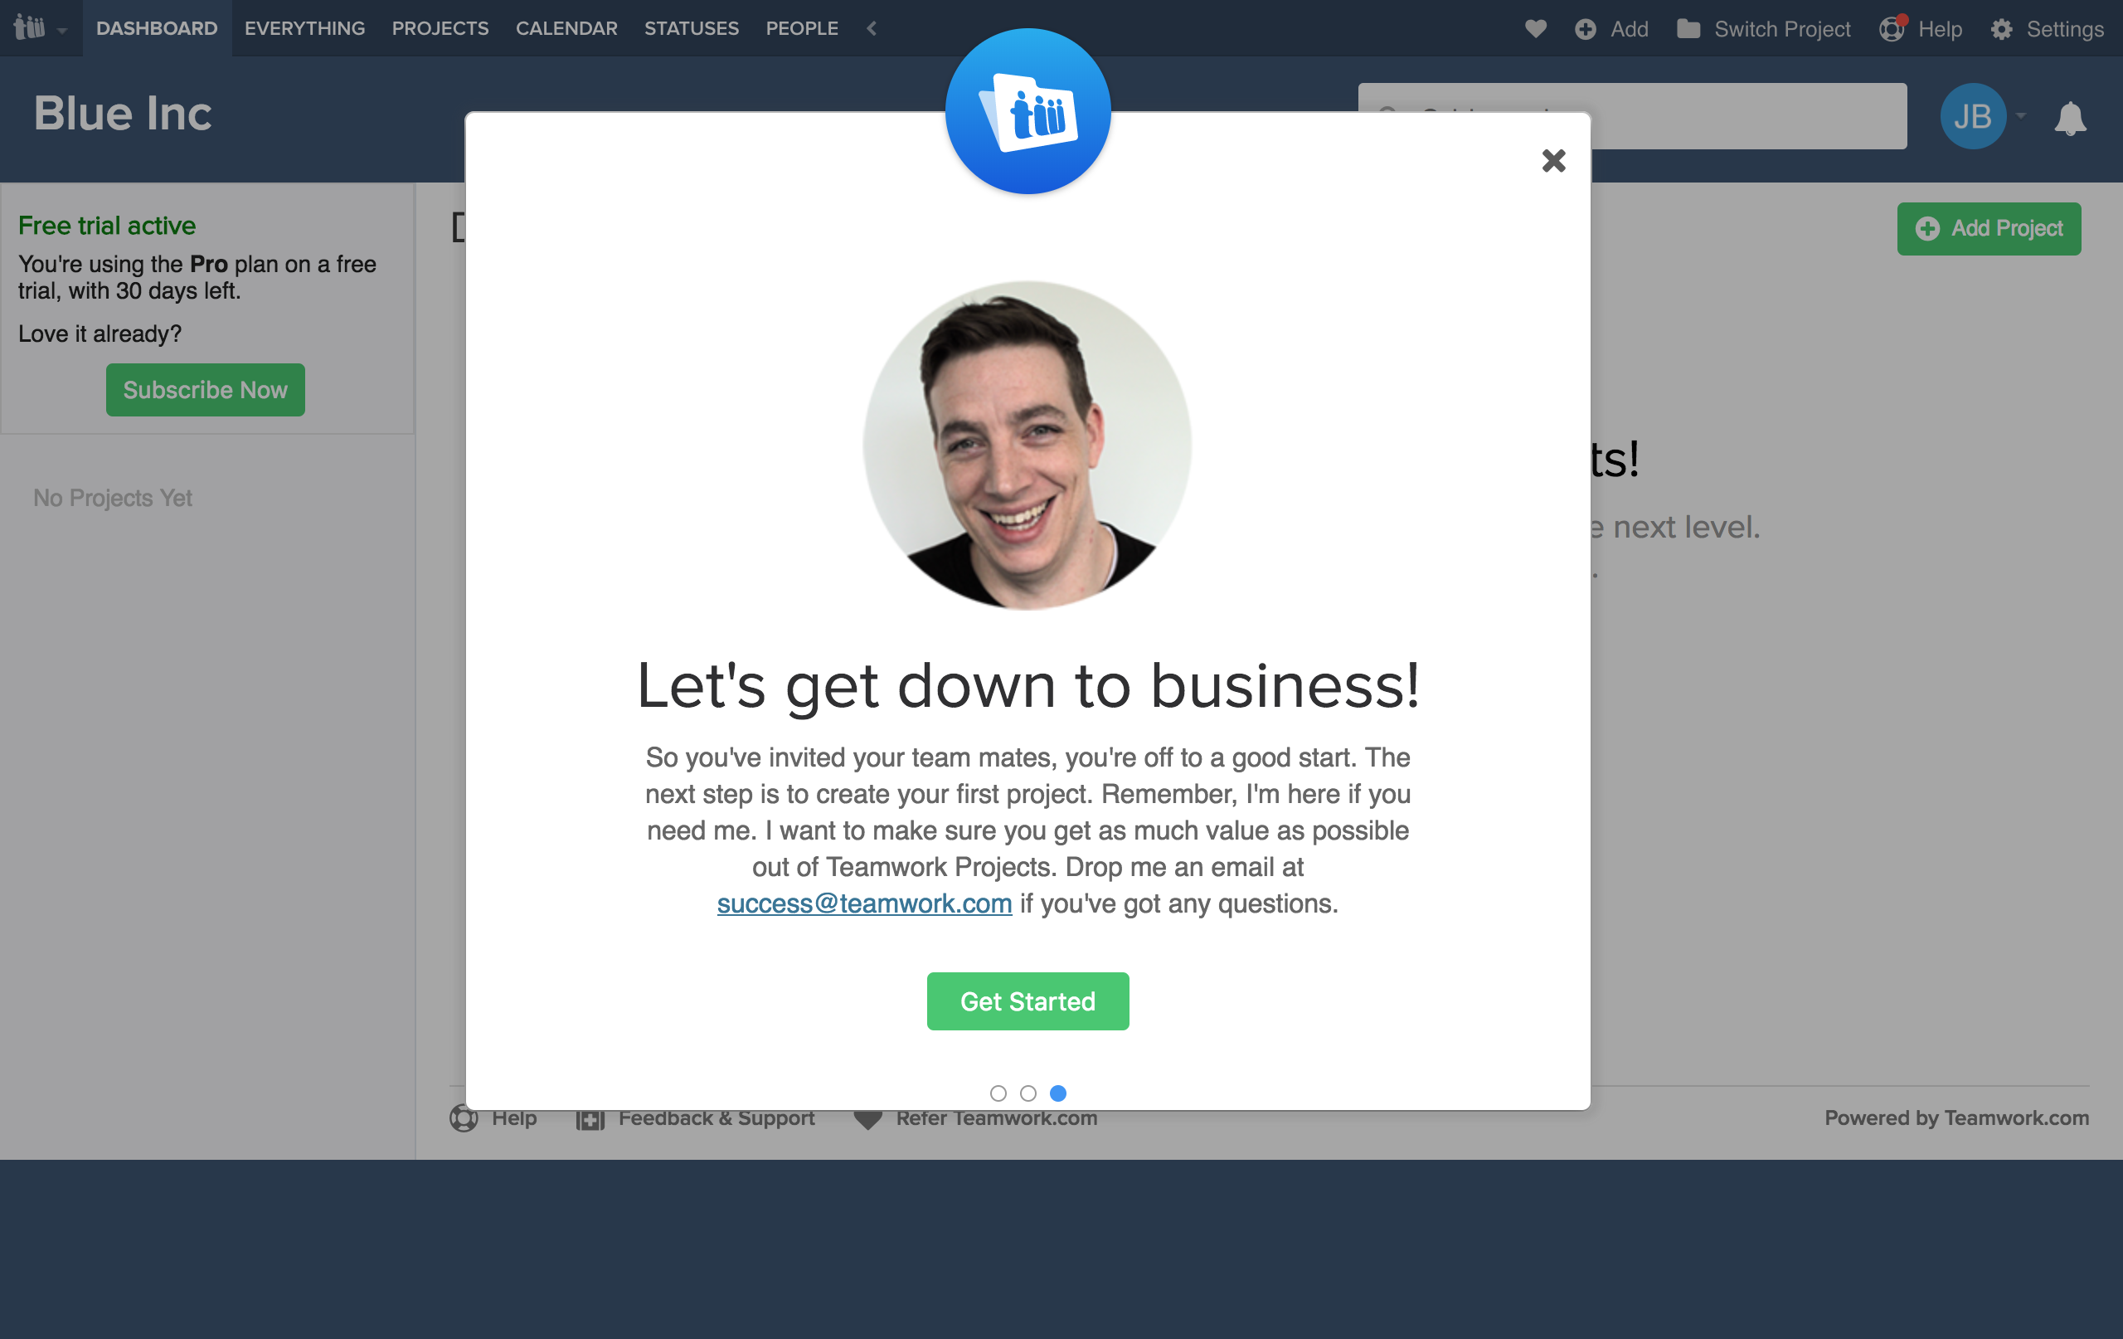Open the notifications bell
This screenshot has height=1339, width=2123.
(2070, 117)
